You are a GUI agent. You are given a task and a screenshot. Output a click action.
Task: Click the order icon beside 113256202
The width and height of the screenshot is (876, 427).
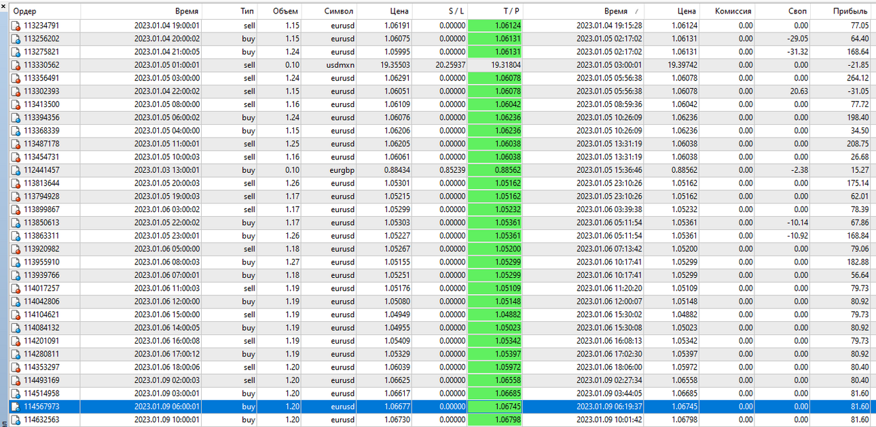[x=16, y=39]
